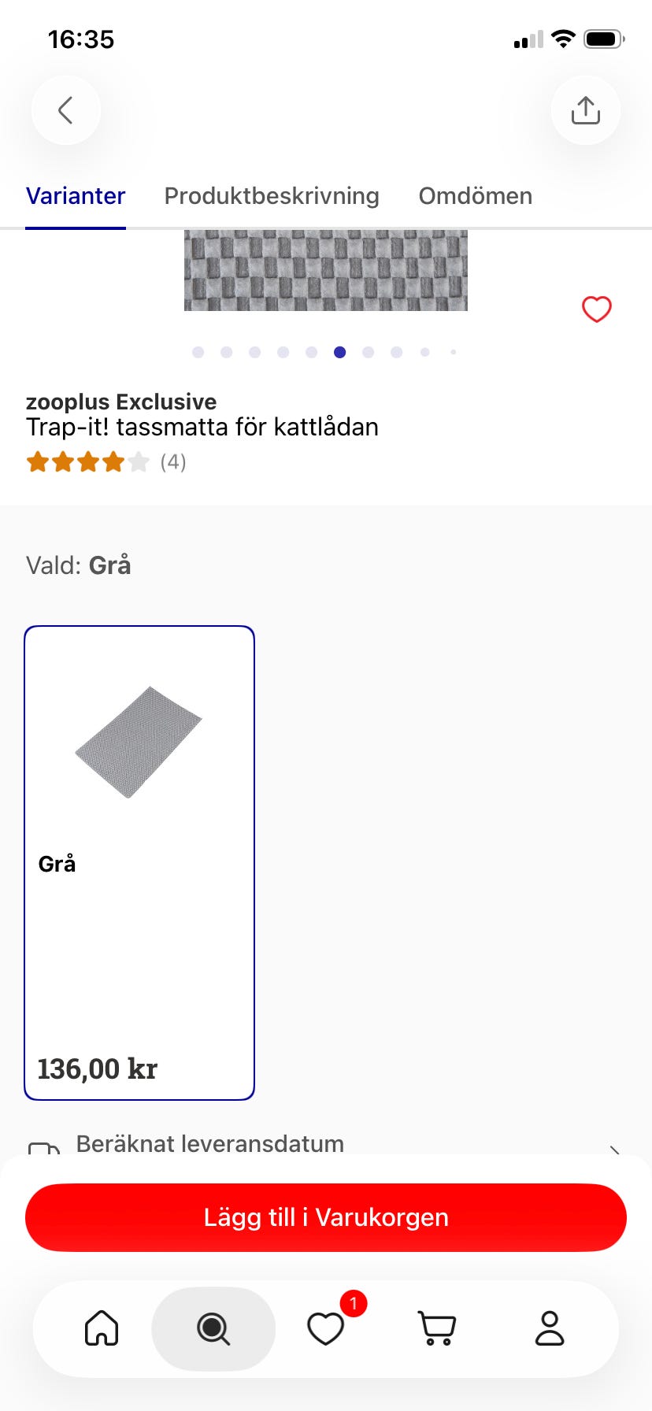Tap the orange star rating

coord(87,461)
